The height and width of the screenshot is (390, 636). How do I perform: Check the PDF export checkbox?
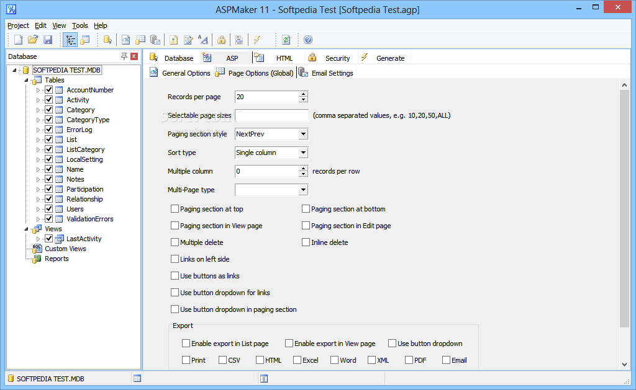[x=409, y=360]
